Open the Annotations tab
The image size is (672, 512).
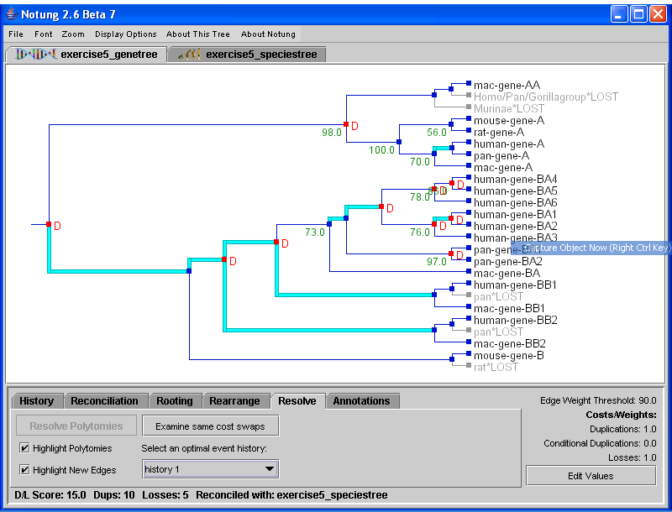coord(362,401)
